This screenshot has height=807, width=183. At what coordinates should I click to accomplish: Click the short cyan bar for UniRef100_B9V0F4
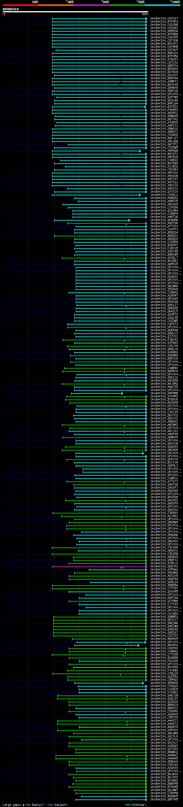tap(107, 645)
